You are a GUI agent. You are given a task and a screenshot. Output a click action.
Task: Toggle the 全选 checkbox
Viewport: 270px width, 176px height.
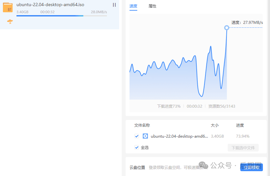pos(137,147)
